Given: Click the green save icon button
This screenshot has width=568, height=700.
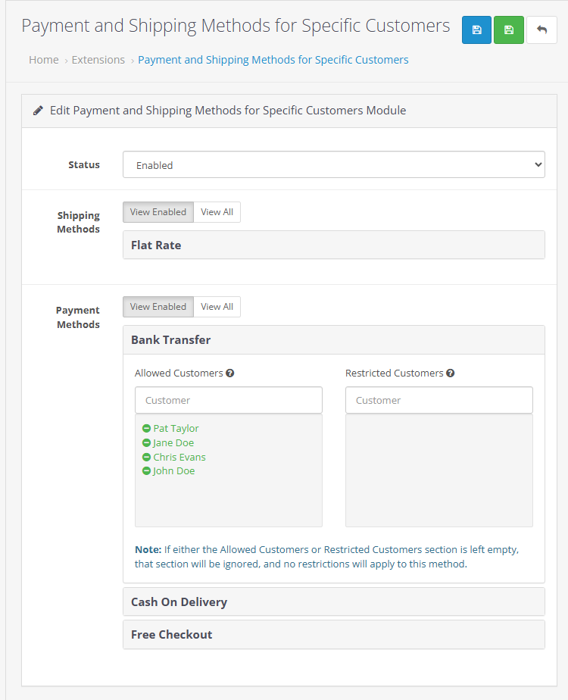Looking at the screenshot, I should (x=509, y=30).
